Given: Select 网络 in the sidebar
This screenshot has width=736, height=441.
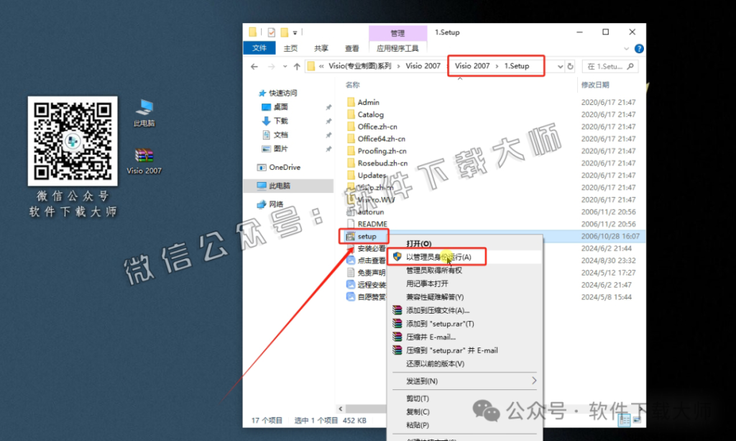Looking at the screenshot, I should [277, 204].
